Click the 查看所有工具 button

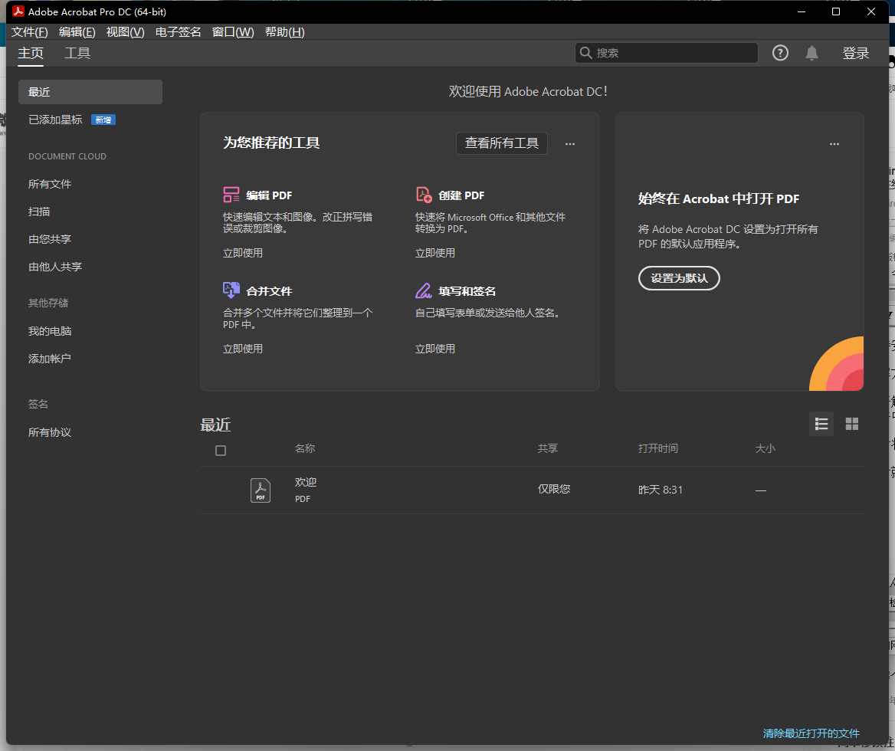pyautogui.click(x=501, y=143)
